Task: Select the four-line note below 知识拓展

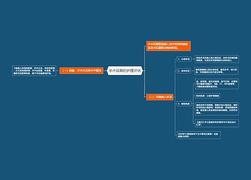Action: [x=217, y=109]
